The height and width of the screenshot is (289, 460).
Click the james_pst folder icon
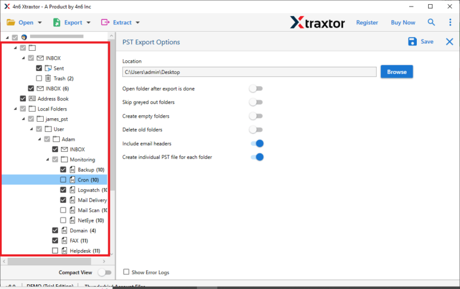pos(40,119)
